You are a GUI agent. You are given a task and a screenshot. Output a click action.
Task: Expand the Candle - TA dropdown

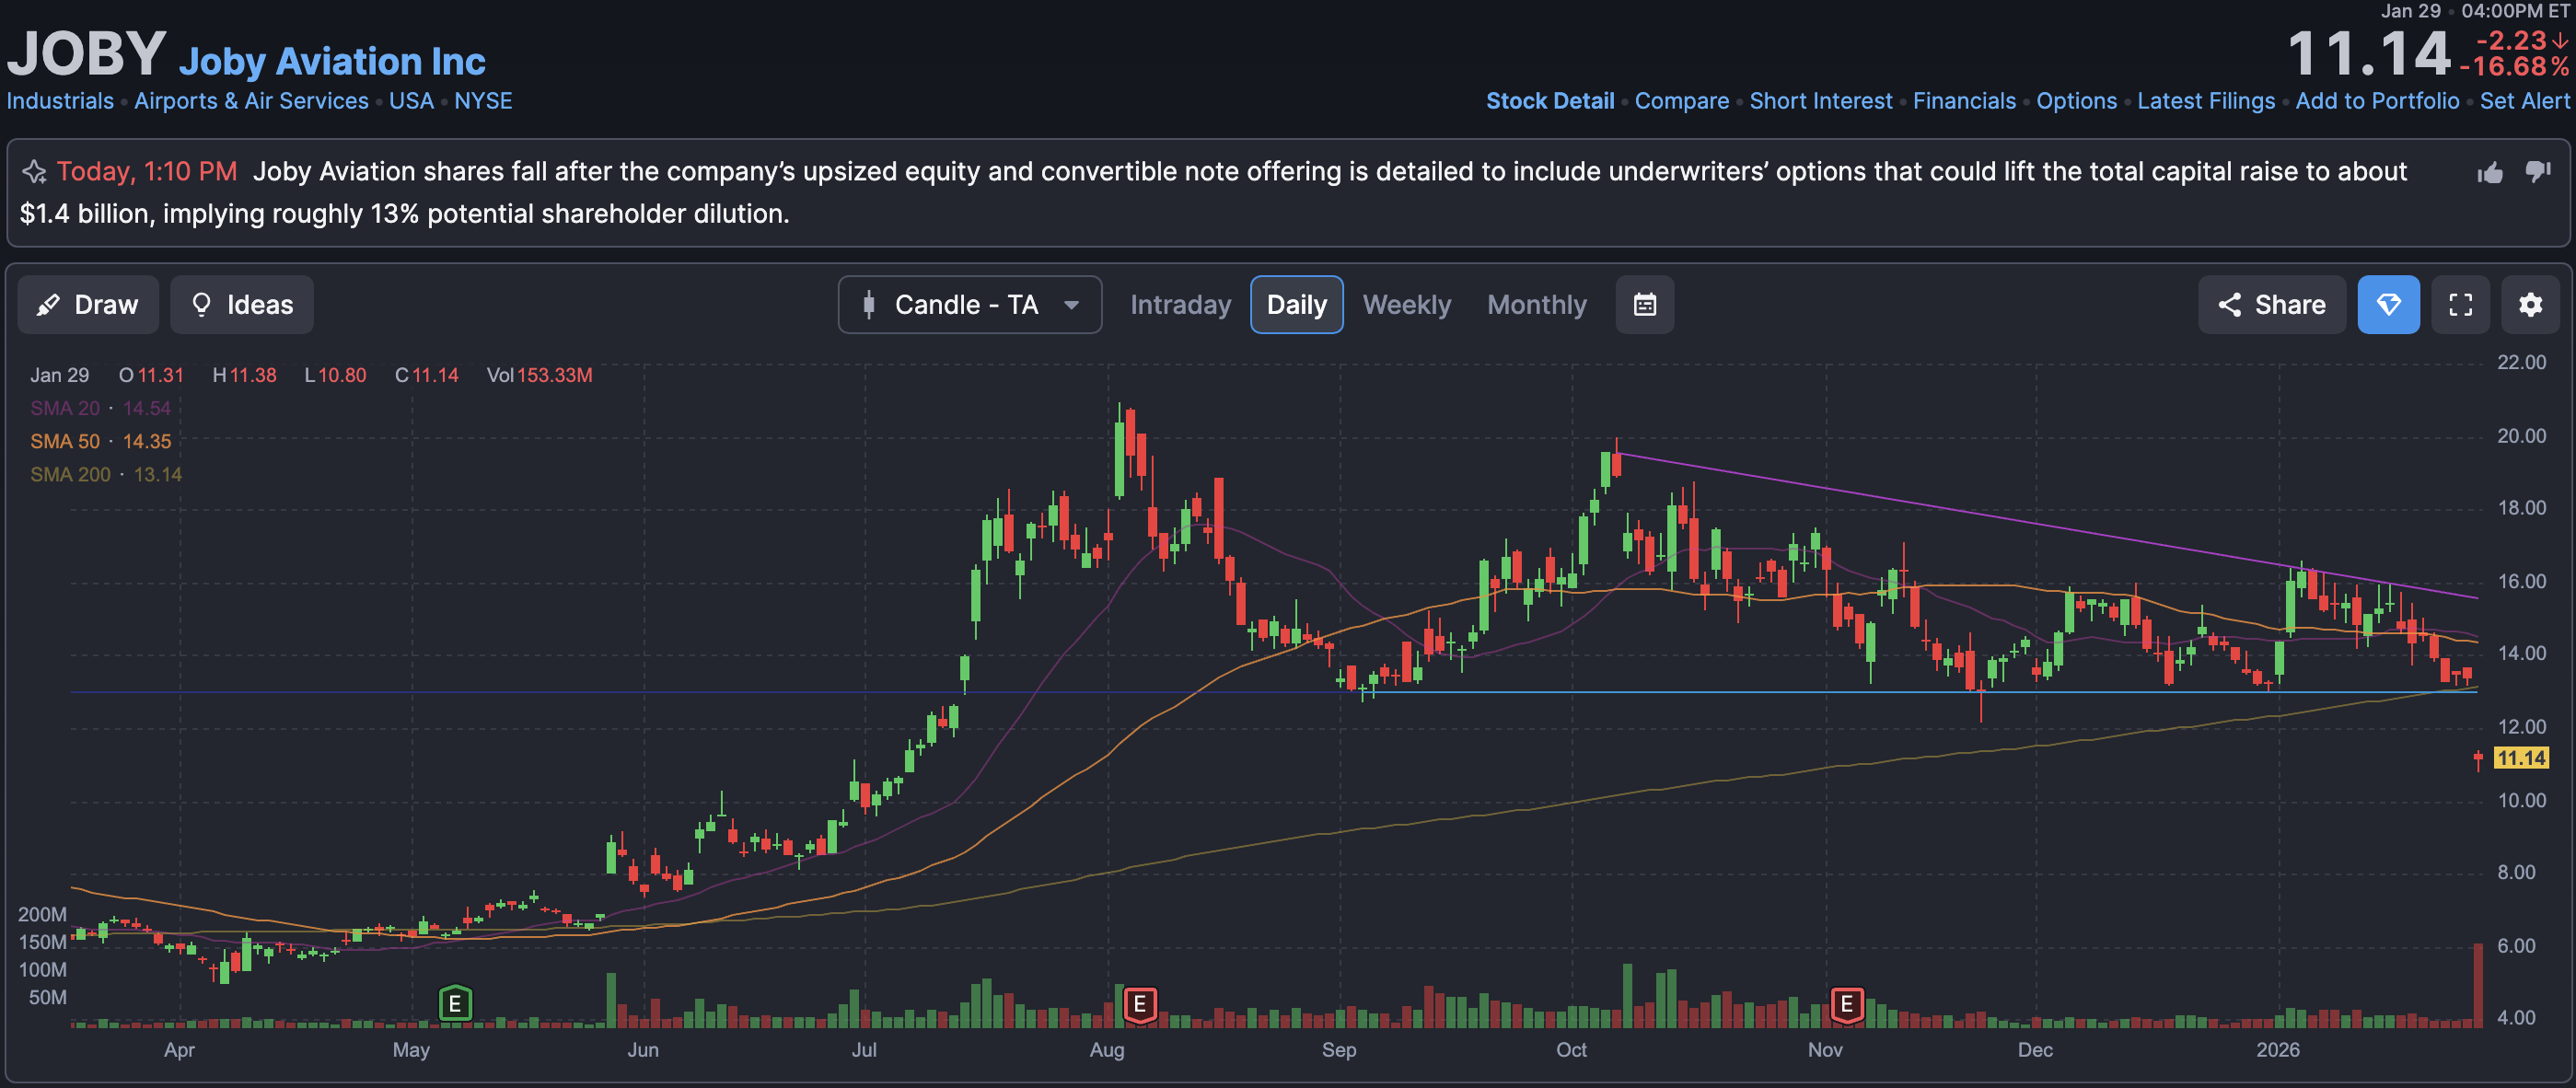969,305
